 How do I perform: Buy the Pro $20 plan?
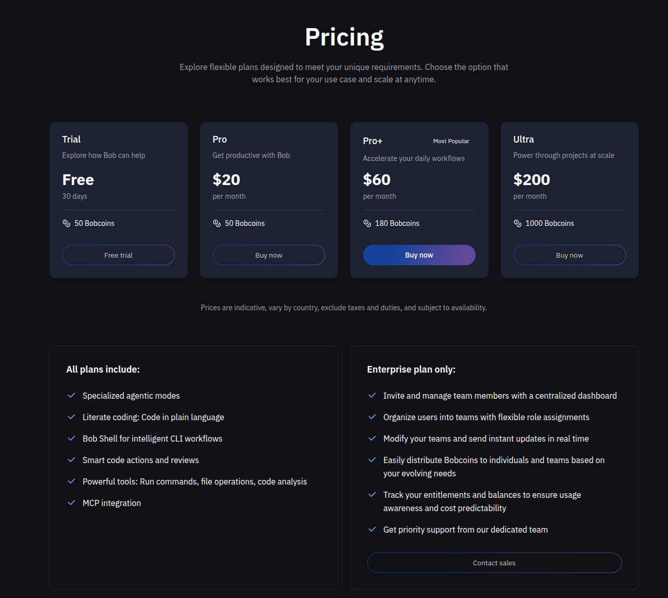tap(269, 255)
